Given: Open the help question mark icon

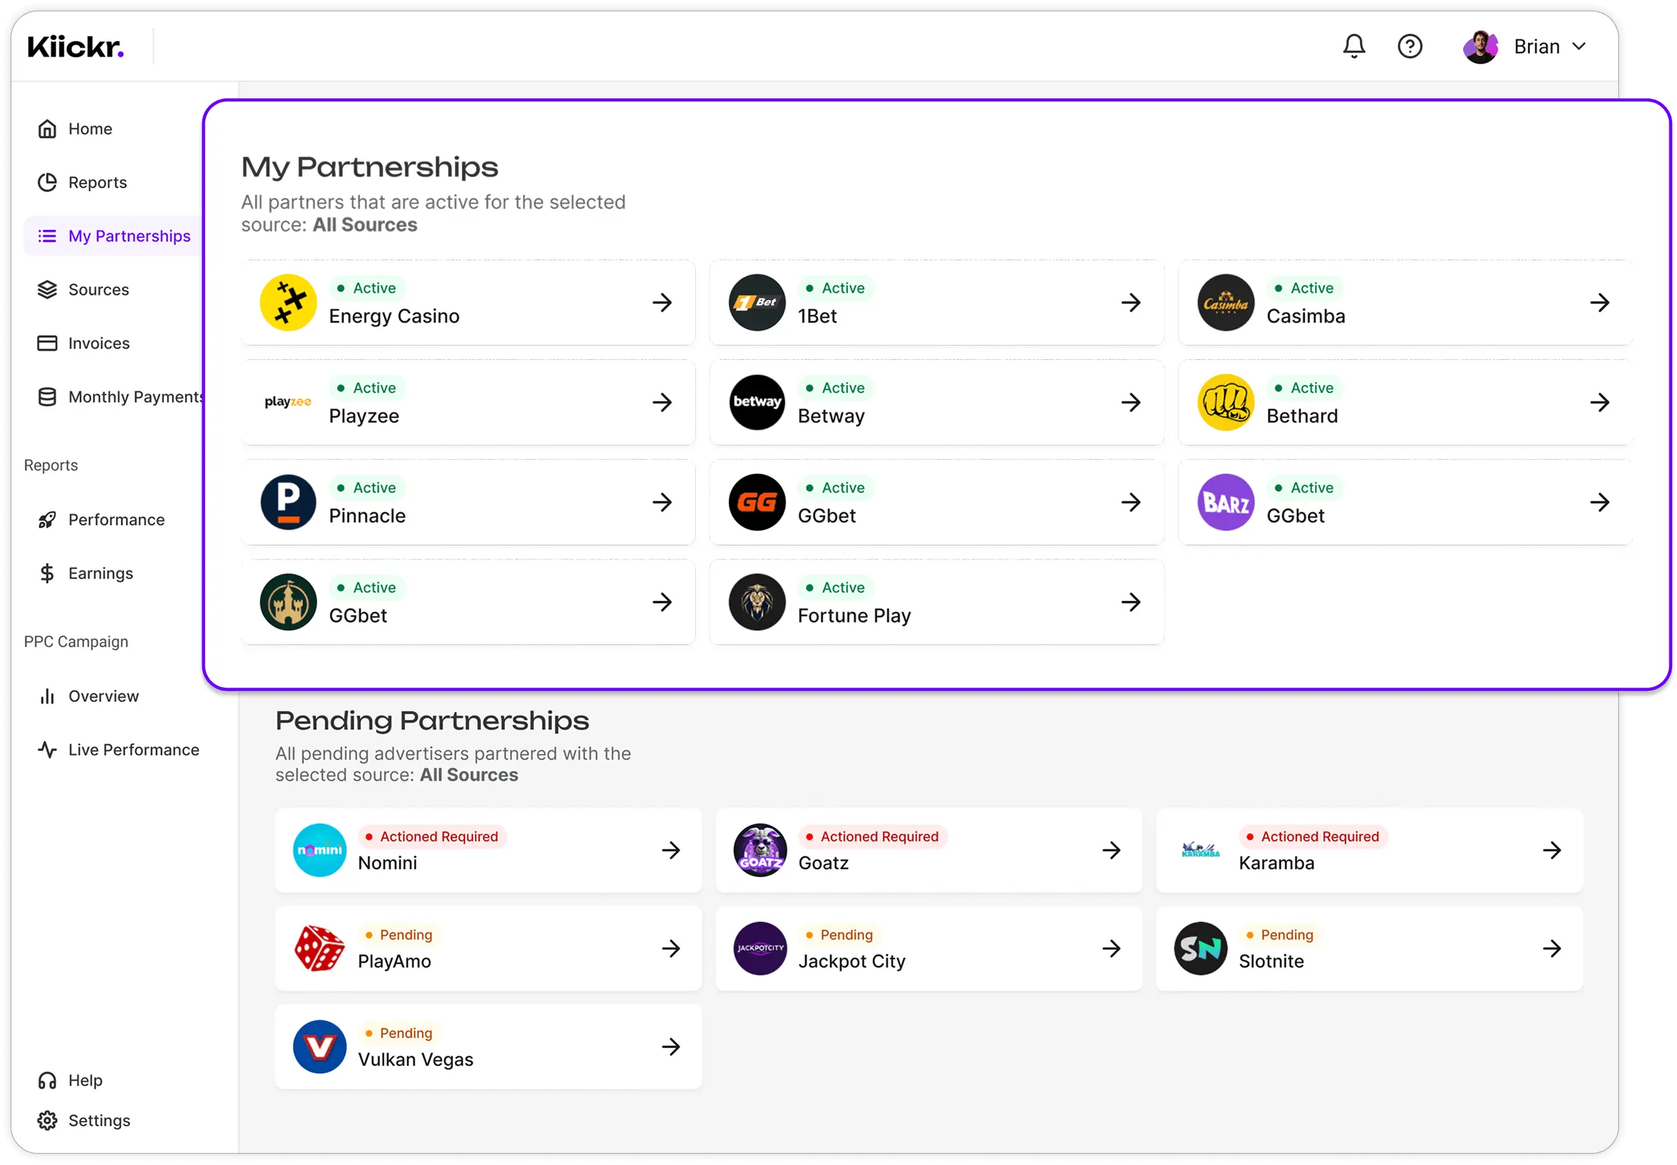Looking at the screenshot, I should click(x=1409, y=46).
